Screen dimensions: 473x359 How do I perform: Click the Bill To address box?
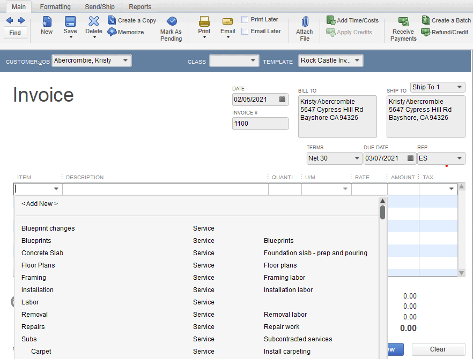tap(337, 117)
